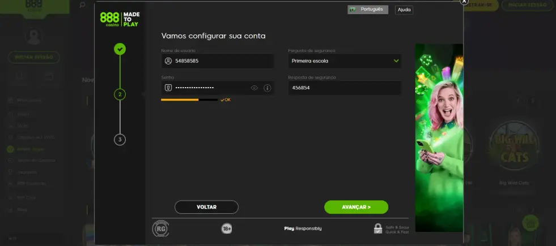Click the security answer field with 456854
This screenshot has width=556, height=246.
coord(345,88)
